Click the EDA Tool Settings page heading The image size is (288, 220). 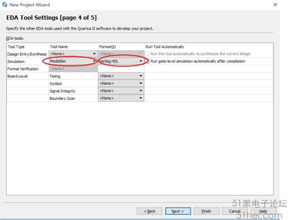pos(51,18)
